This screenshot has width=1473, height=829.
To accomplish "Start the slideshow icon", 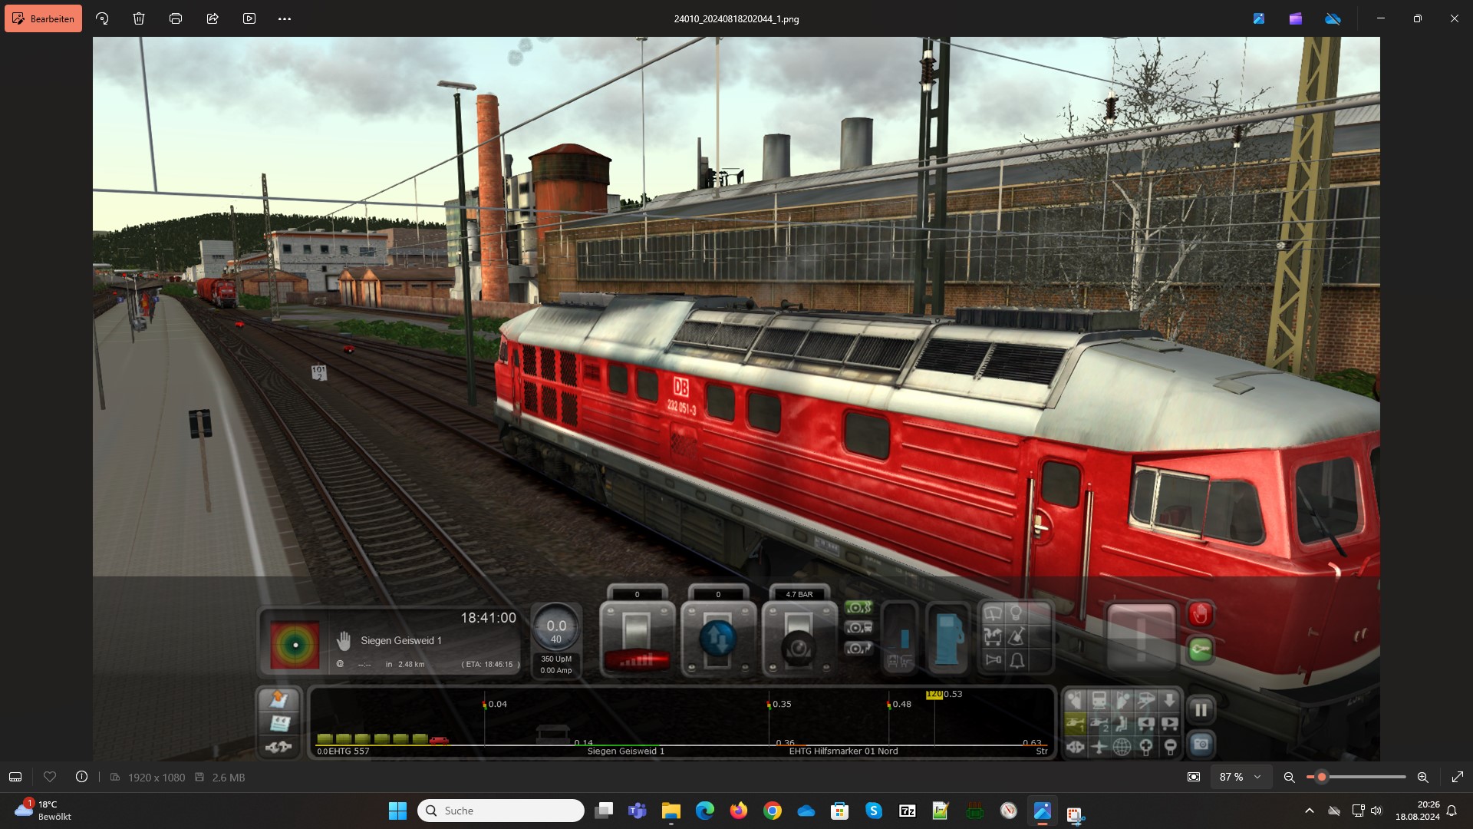I will pos(249,18).
